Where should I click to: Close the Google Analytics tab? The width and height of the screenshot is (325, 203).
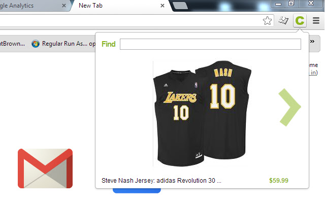[x=64, y=6]
